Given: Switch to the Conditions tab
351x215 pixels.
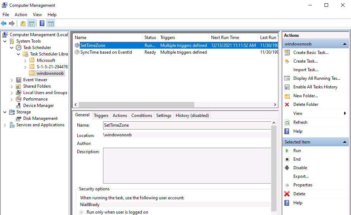Looking at the screenshot, I should (x=141, y=116).
